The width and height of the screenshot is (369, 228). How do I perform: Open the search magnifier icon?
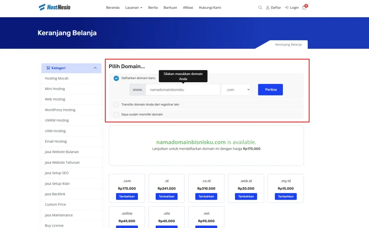(260, 8)
